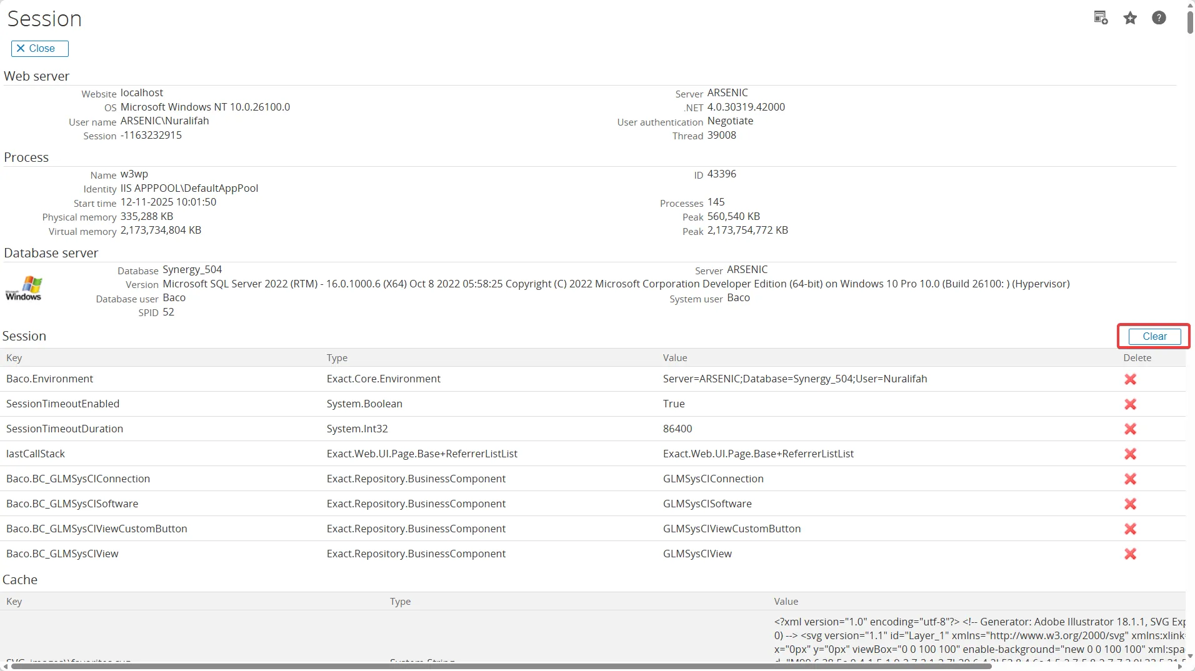Screen dimensions: 1195x671
Task: Click the Delete column header
Action: pyautogui.click(x=1137, y=358)
